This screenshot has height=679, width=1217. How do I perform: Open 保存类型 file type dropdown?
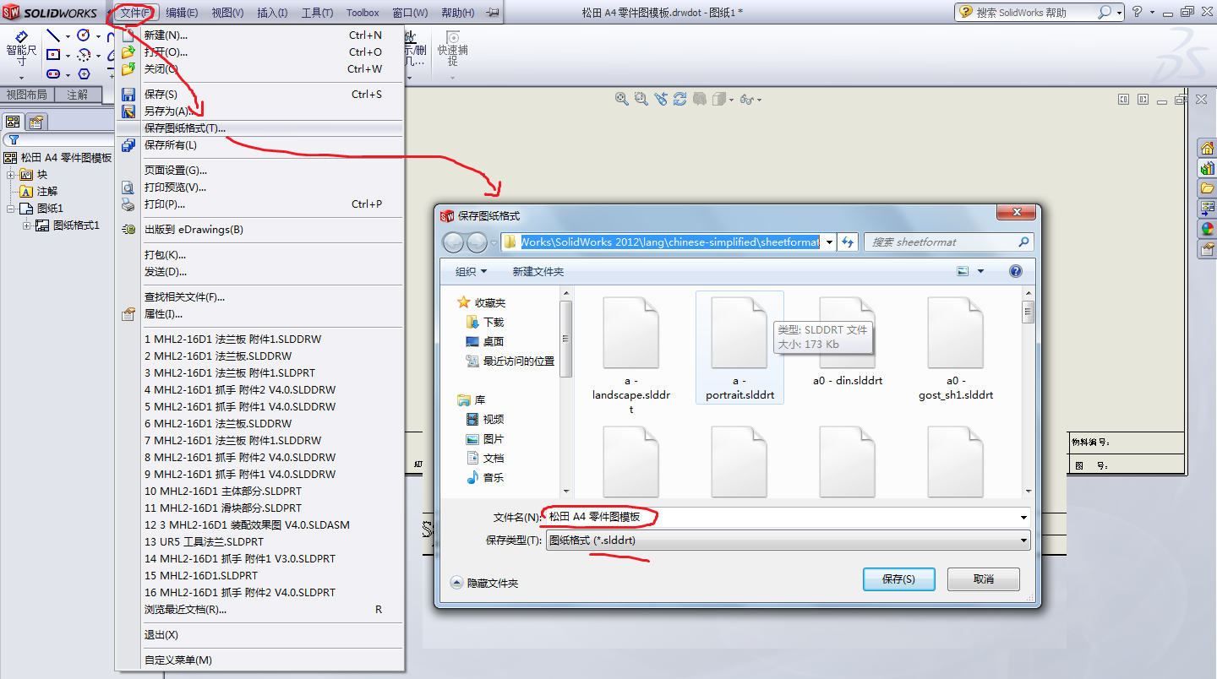pyautogui.click(x=1023, y=540)
